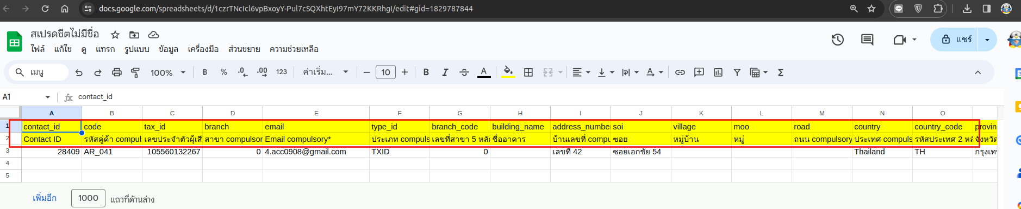
Task: Toggle strikethrough formatting
Action: tap(464, 73)
